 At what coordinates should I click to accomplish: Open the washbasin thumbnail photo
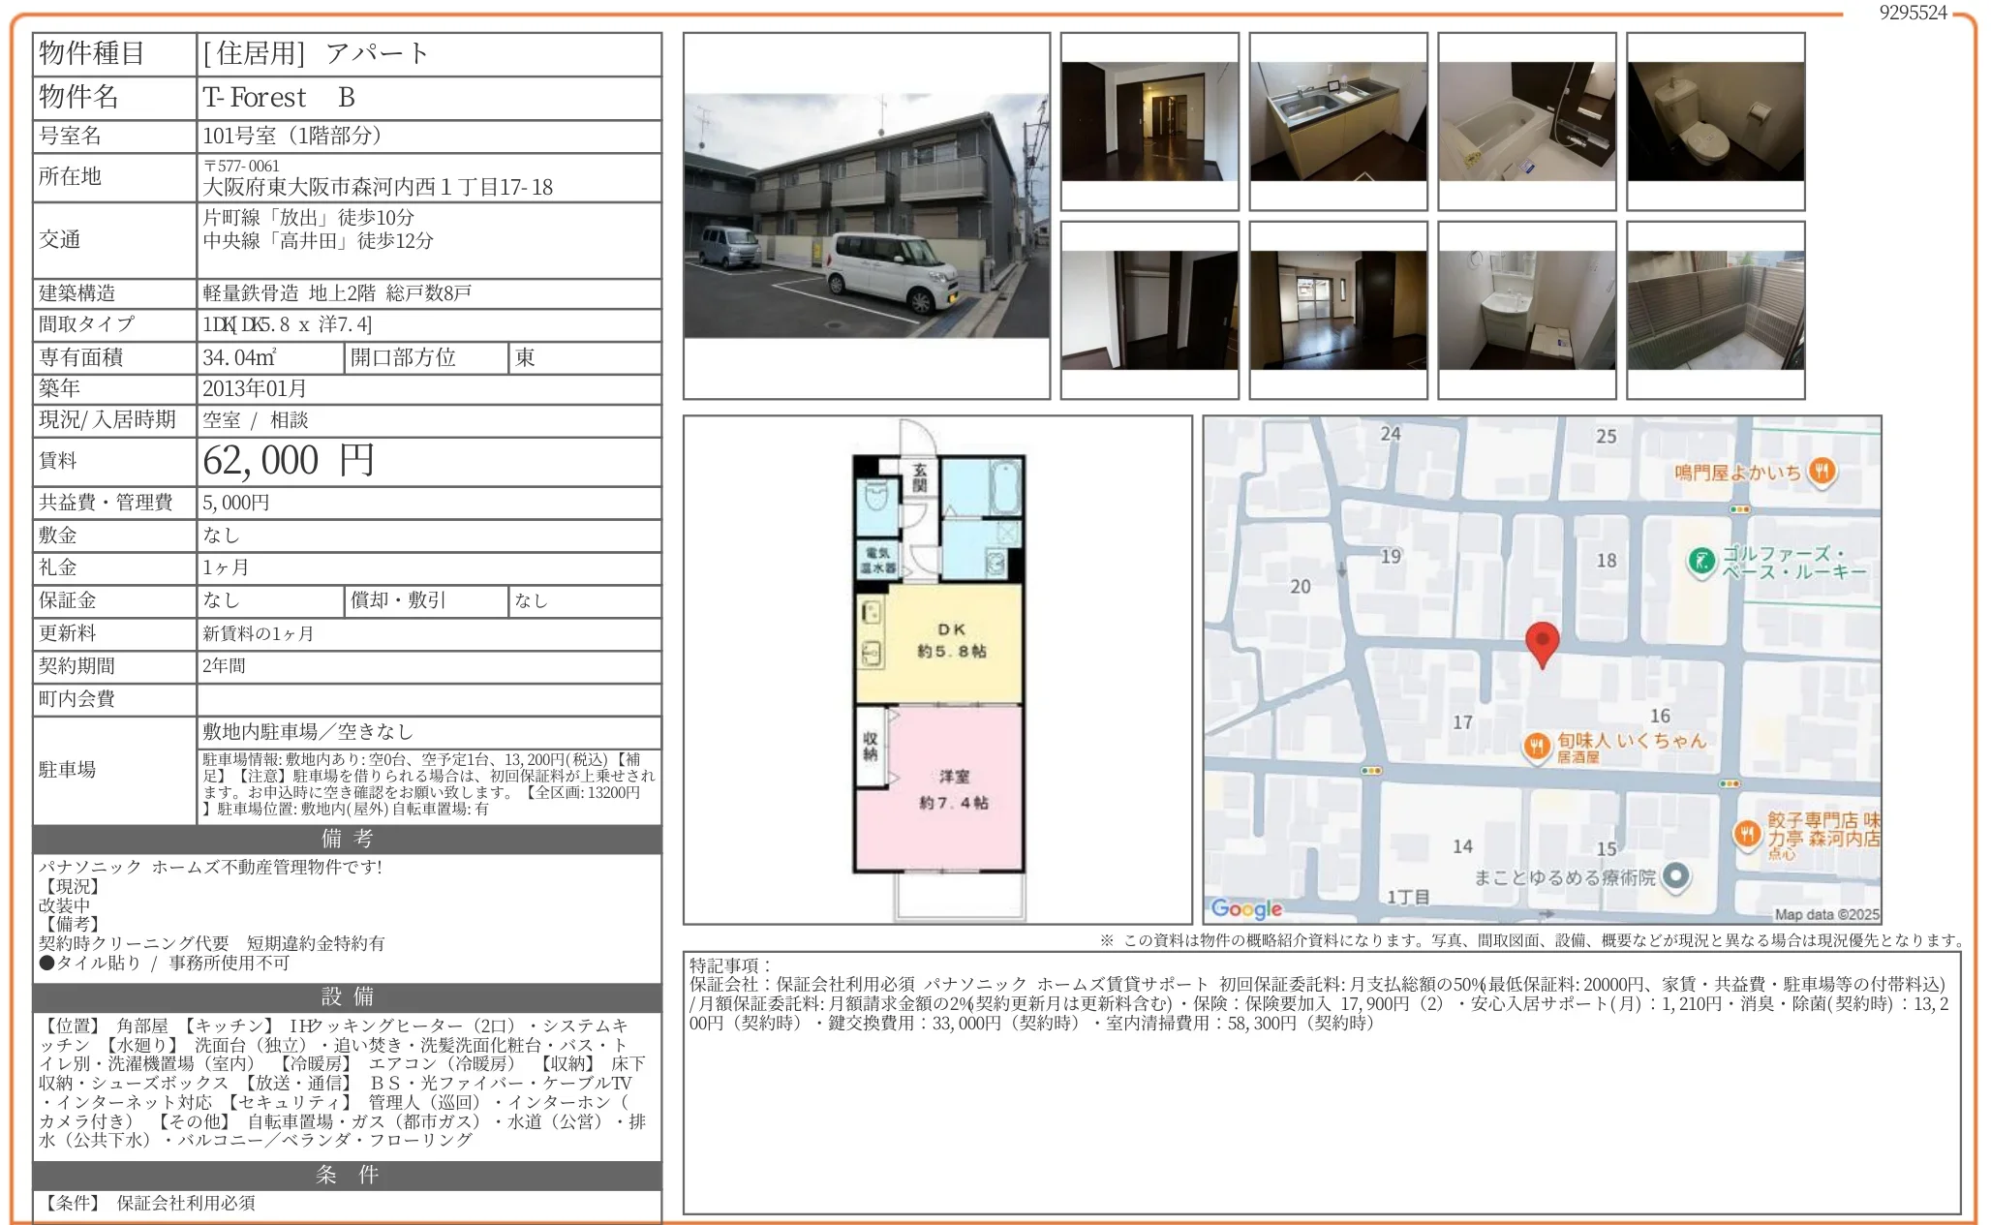(1526, 310)
